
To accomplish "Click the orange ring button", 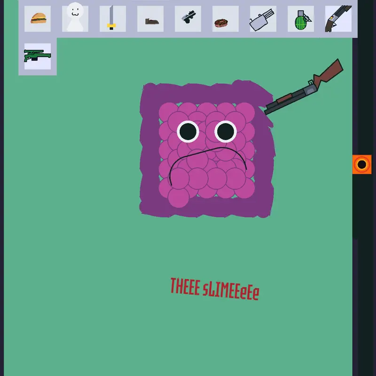I will click(362, 164).
